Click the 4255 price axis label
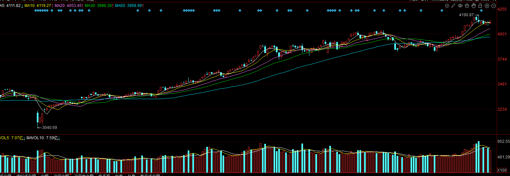 [502, 9]
